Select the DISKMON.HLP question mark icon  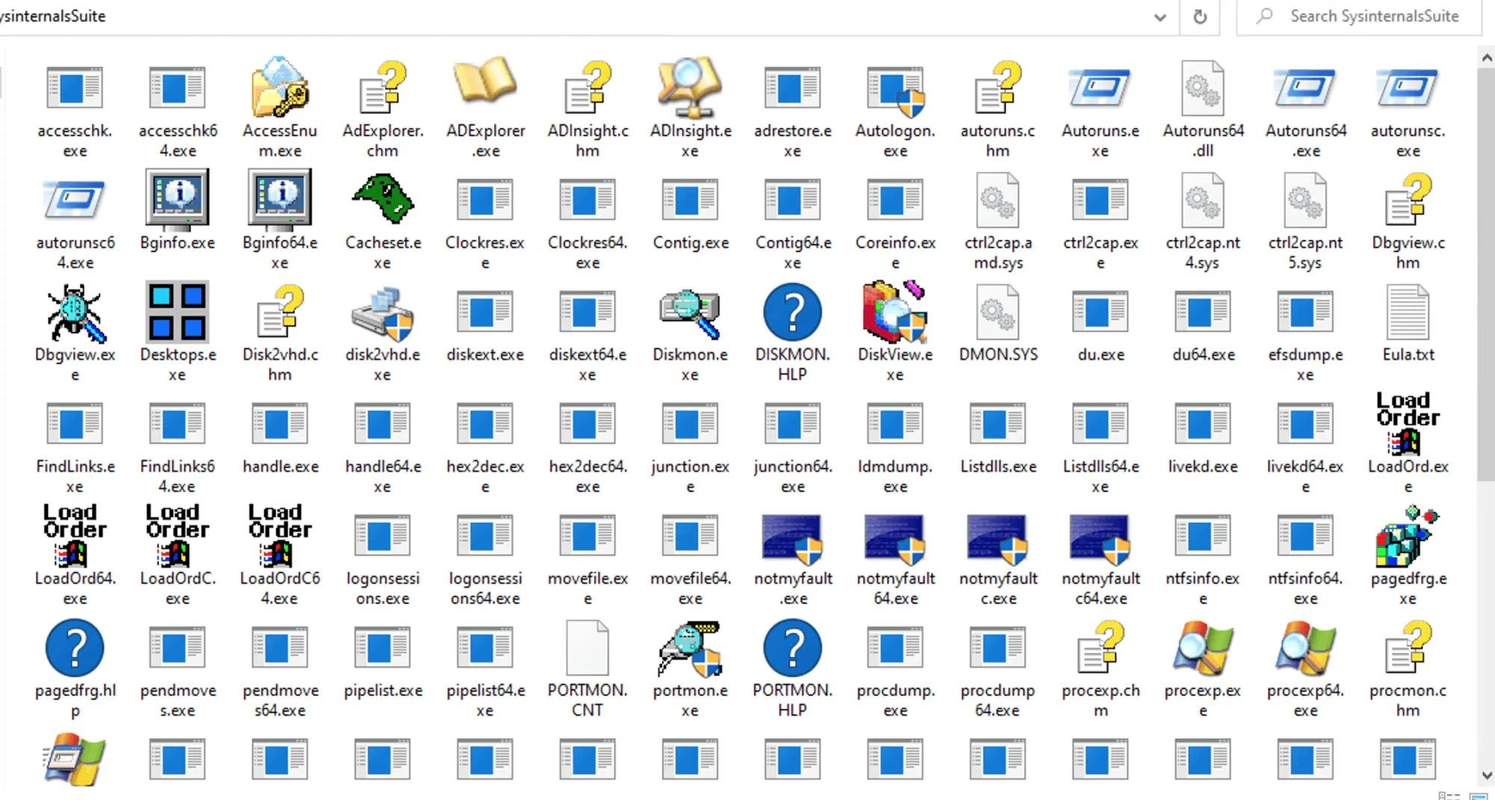pyautogui.click(x=792, y=313)
